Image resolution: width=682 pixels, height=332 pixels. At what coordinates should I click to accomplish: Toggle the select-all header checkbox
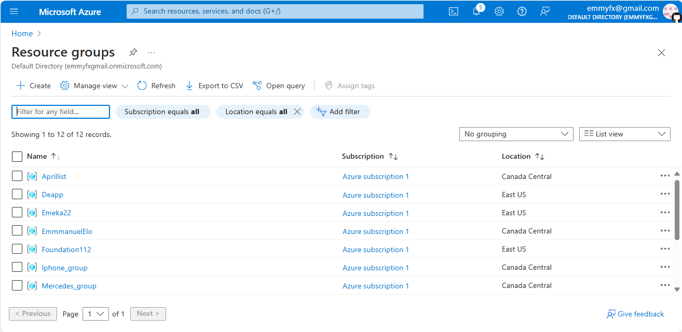tap(17, 156)
